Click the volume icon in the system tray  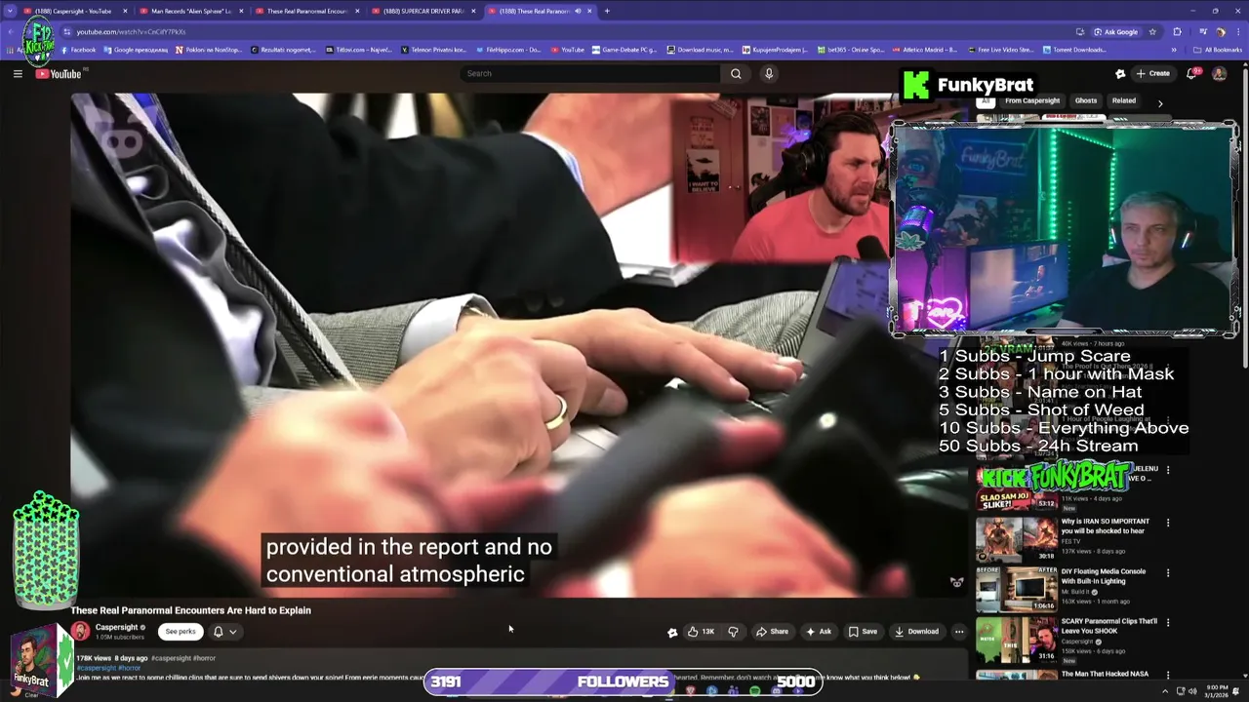[x=1192, y=691]
